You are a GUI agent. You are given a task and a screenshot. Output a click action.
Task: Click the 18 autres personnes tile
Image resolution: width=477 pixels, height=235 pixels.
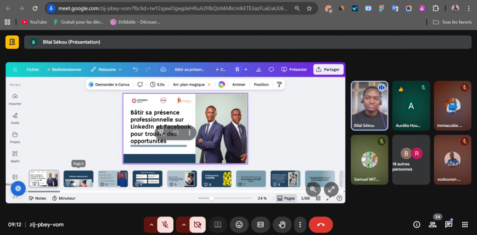coord(411,160)
